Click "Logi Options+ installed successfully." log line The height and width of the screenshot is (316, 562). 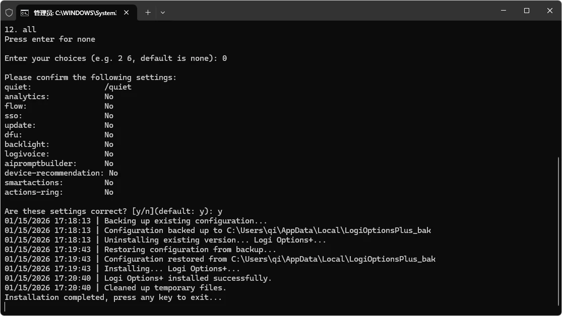click(x=188, y=278)
